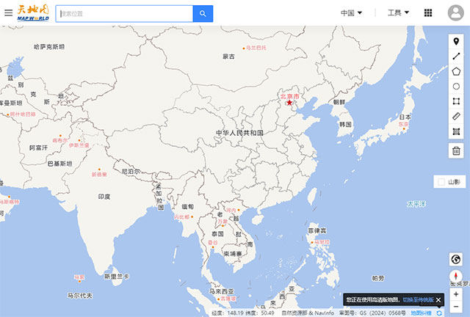Select the polygon drawing tool
Screen dimensions: 470x317
pos(456,71)
